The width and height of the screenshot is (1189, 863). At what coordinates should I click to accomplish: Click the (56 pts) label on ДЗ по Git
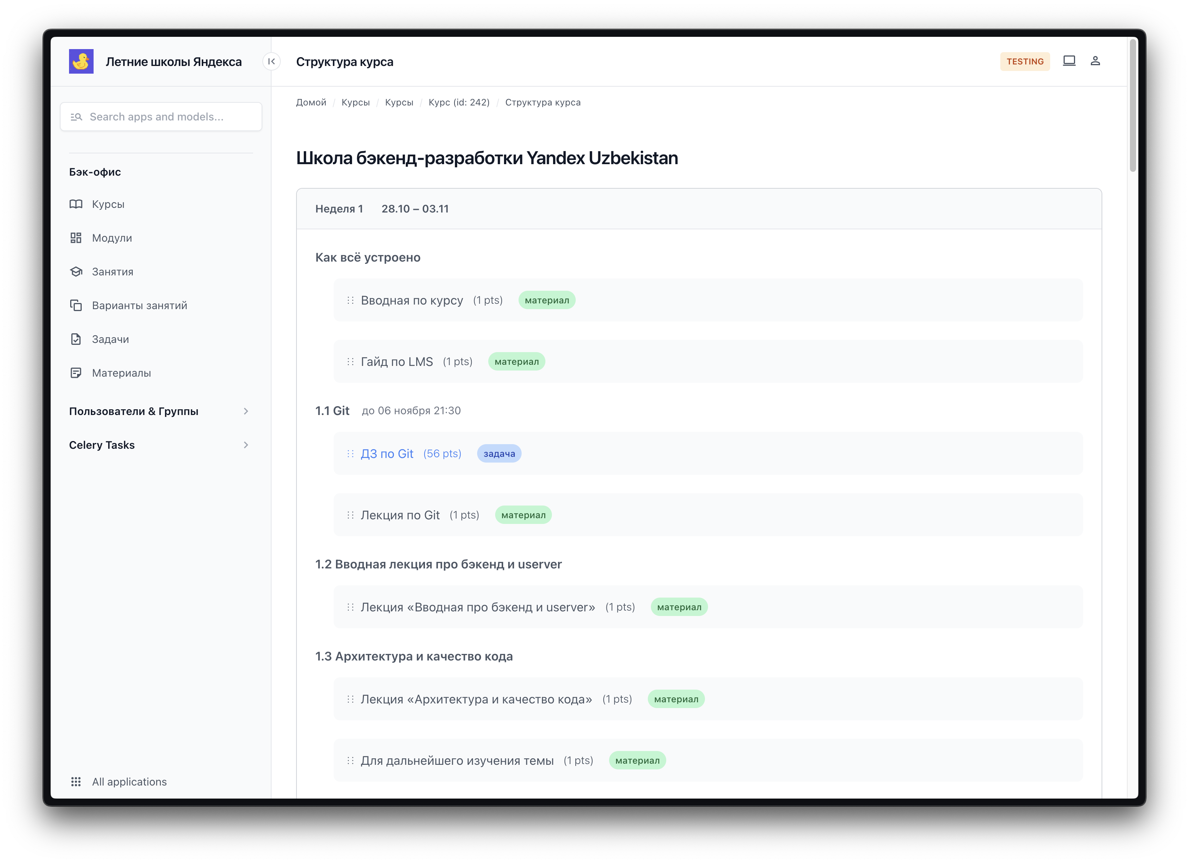[x=443, y=453]
